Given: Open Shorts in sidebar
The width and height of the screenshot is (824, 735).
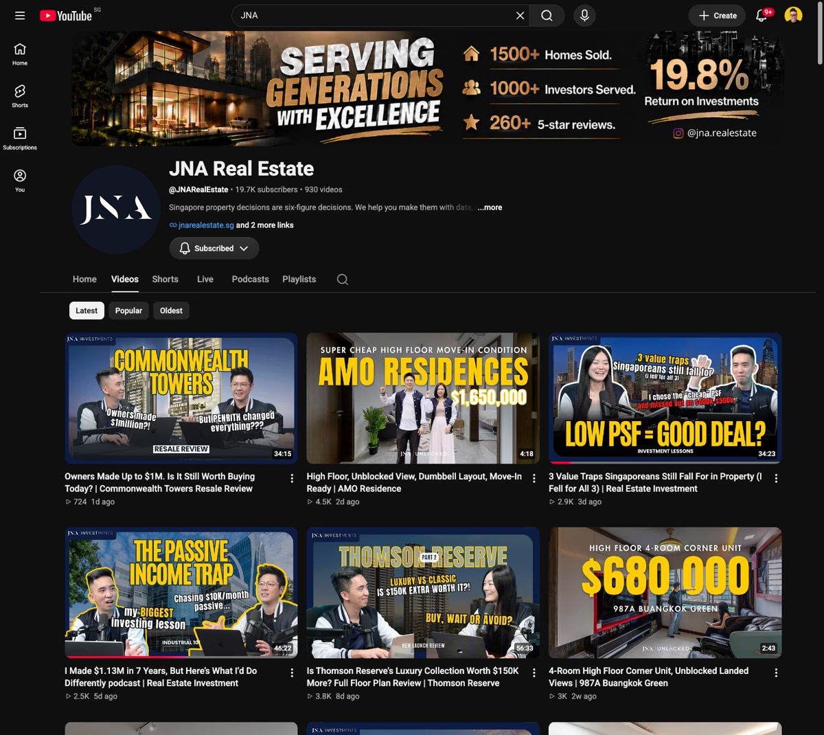Looking at the screenshot, I should [20, 96].
